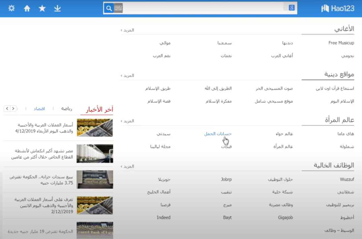Switch to the اقتصاد news tab

tap(39, 109)
